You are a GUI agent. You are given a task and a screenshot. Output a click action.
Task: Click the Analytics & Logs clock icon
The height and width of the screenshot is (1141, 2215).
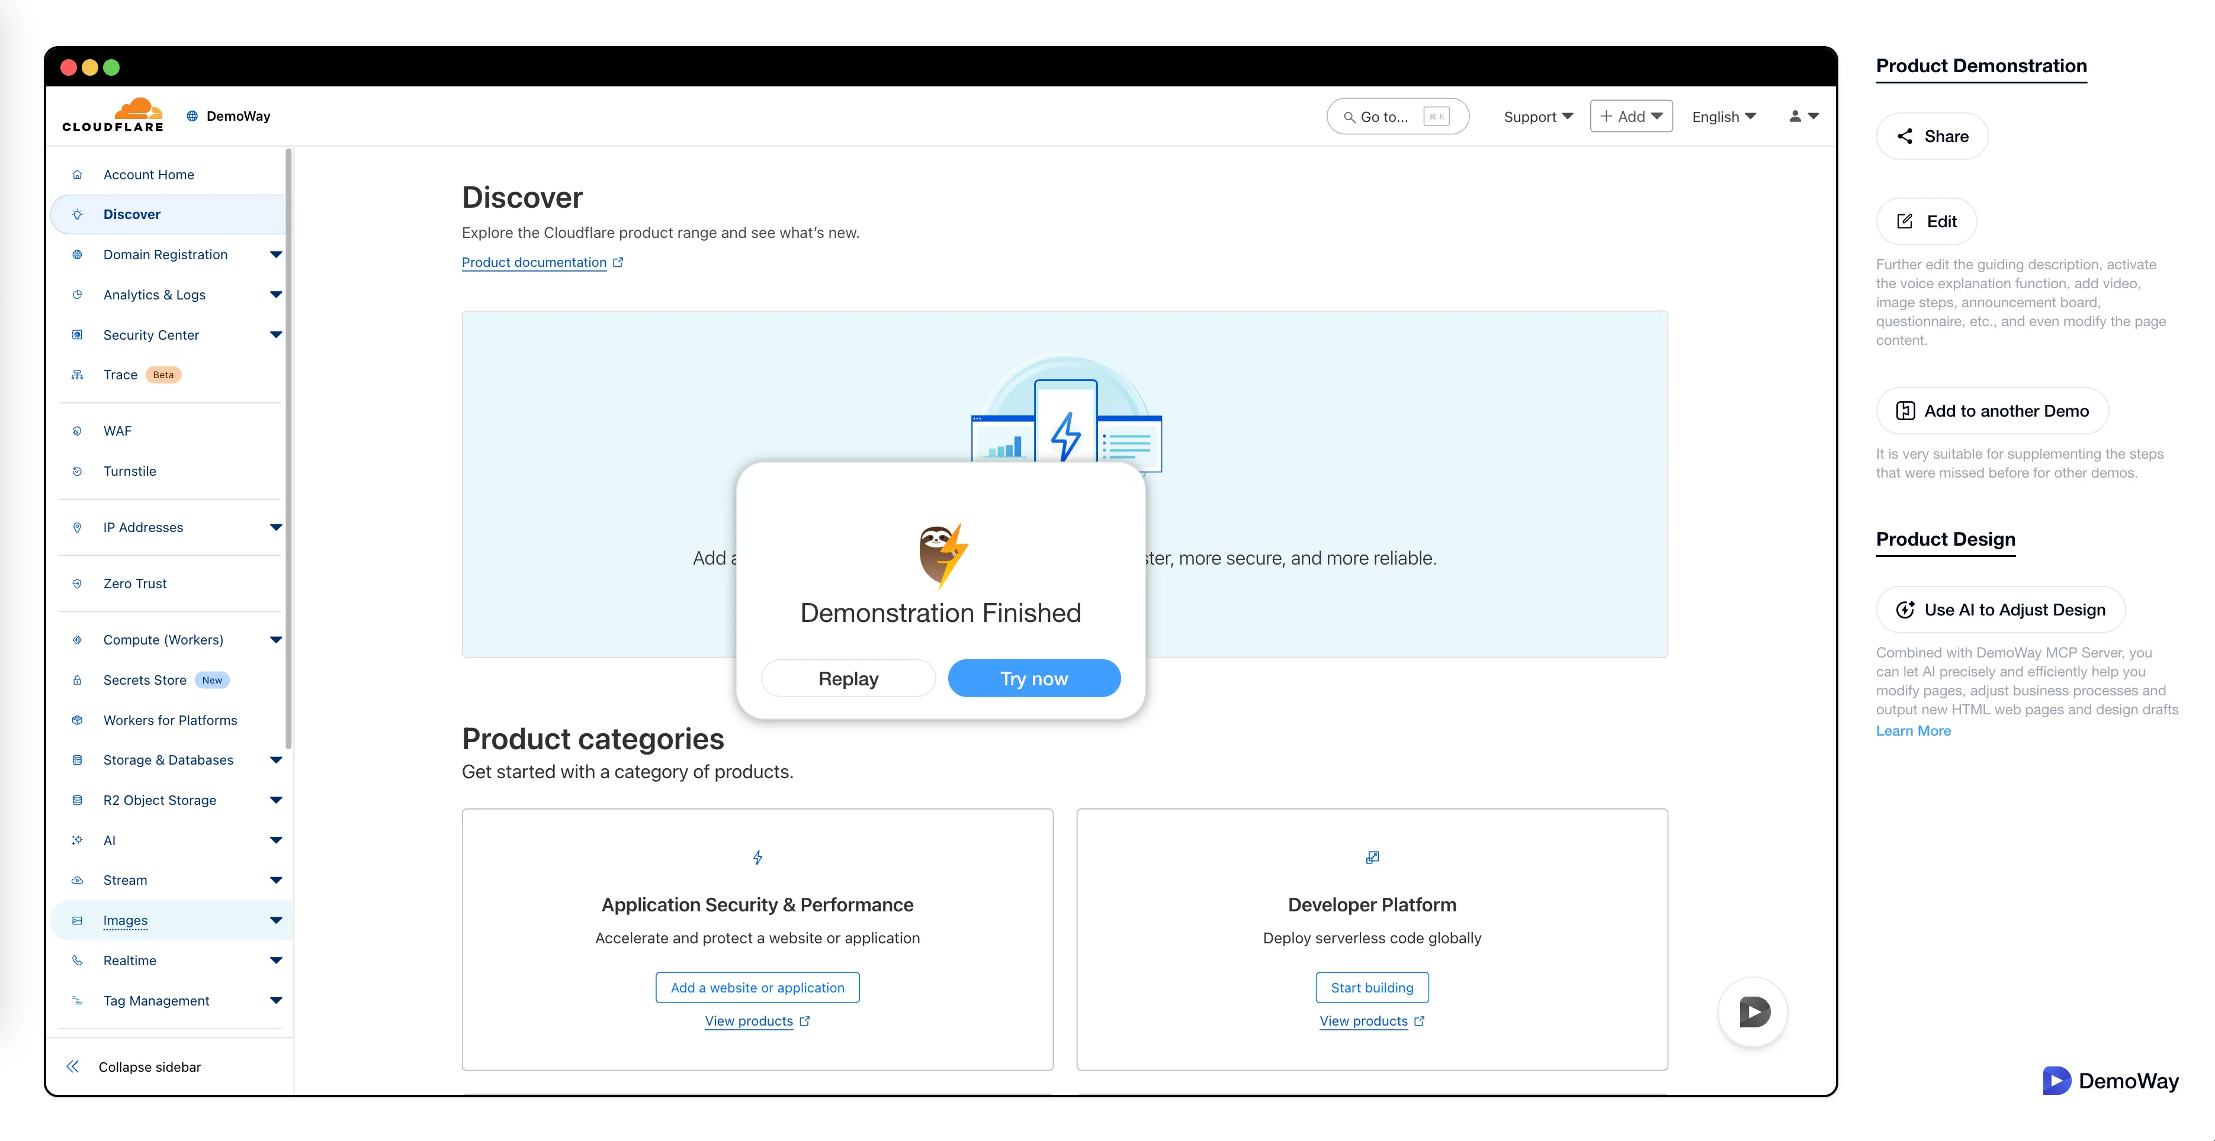pos(78,295)
